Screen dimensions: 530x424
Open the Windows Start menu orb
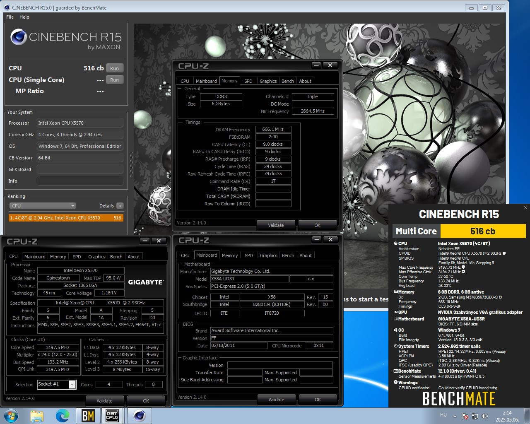pyautogui.click(x=11, y=416)
